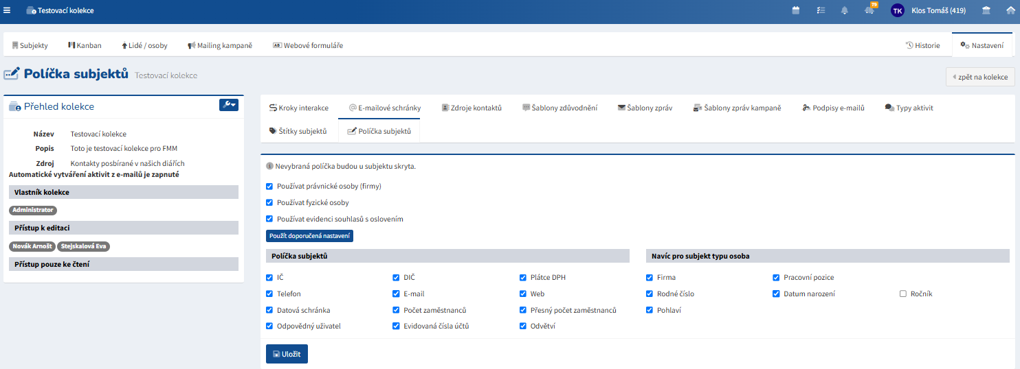1020x369 pixels.
Task: Toggle the Plátce DPH checkbox
Action: point(523,277)
